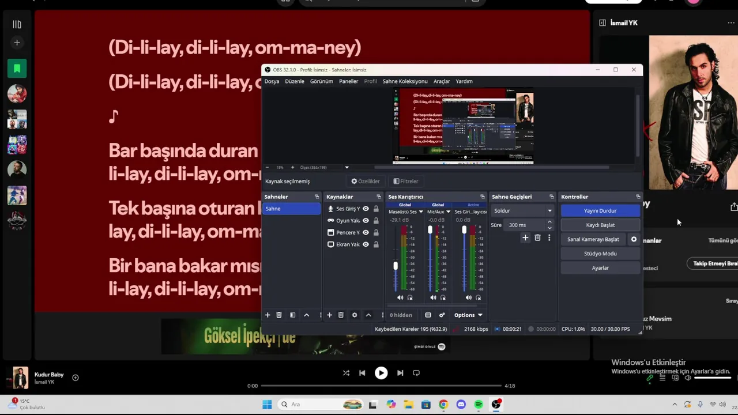The height and width of the screenshot is (415, 738).
Task: Lock the Oyun Yak source
Action: click(376, 221)
